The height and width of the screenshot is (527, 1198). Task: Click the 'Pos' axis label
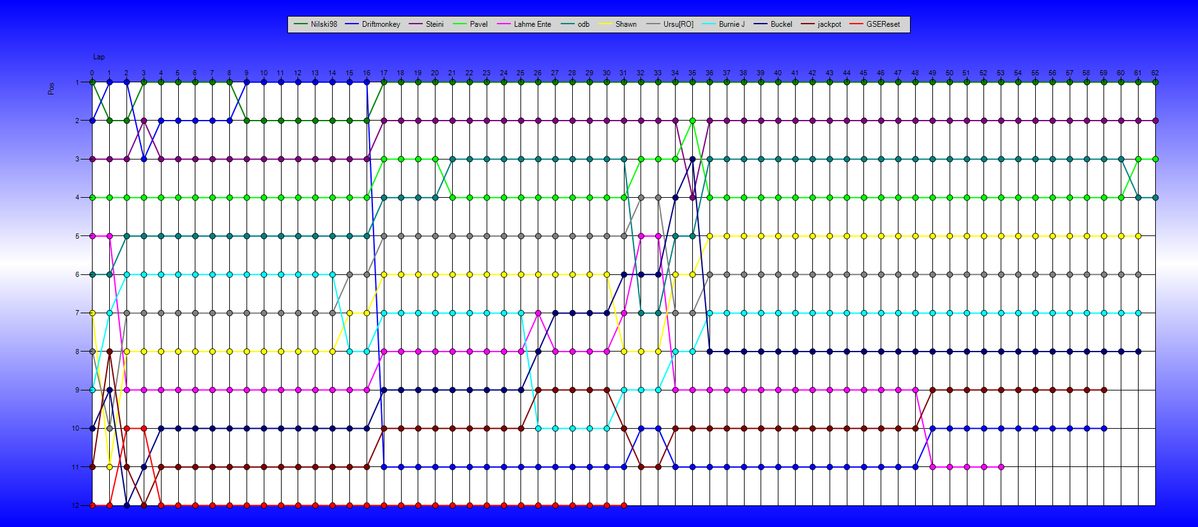click(x=51, y=89)
